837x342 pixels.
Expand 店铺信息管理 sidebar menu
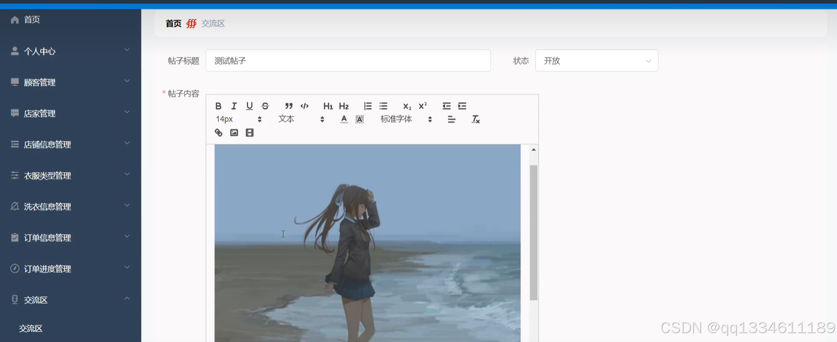coord(71,144)
